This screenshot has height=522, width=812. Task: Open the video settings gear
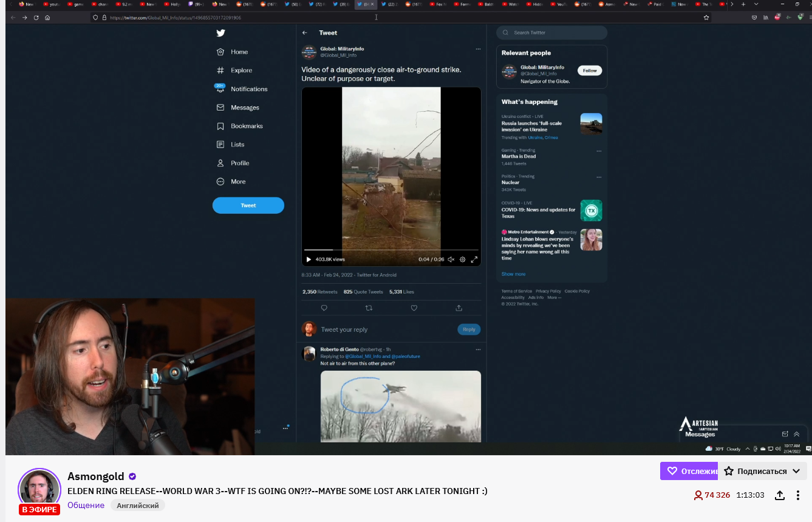pyautogui.click(x=462, y=259)
